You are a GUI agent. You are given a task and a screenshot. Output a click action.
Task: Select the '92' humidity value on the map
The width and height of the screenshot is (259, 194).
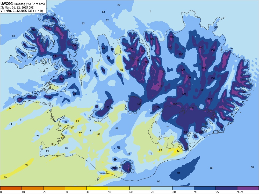(x=119, y=148)
